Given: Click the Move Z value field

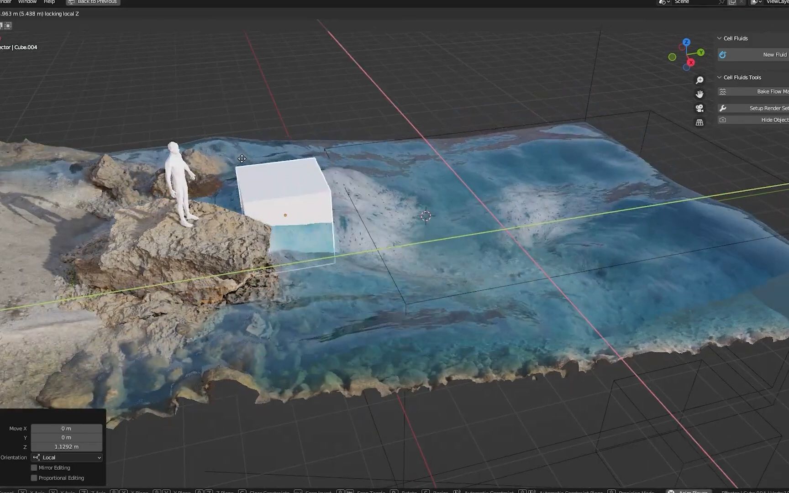Looking at the screenshot, I should pyautogui.click(x=66, y=446).
